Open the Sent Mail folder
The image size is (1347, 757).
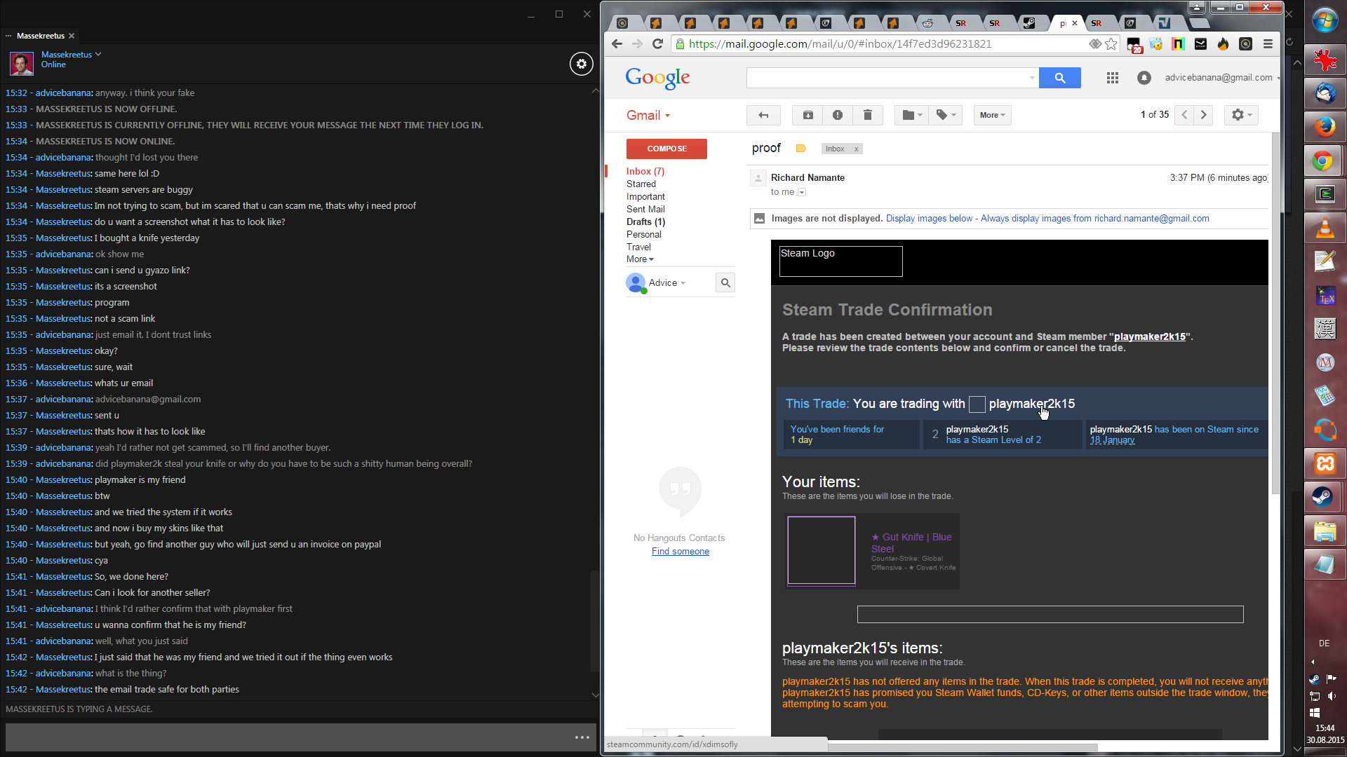tap(645, 209)
